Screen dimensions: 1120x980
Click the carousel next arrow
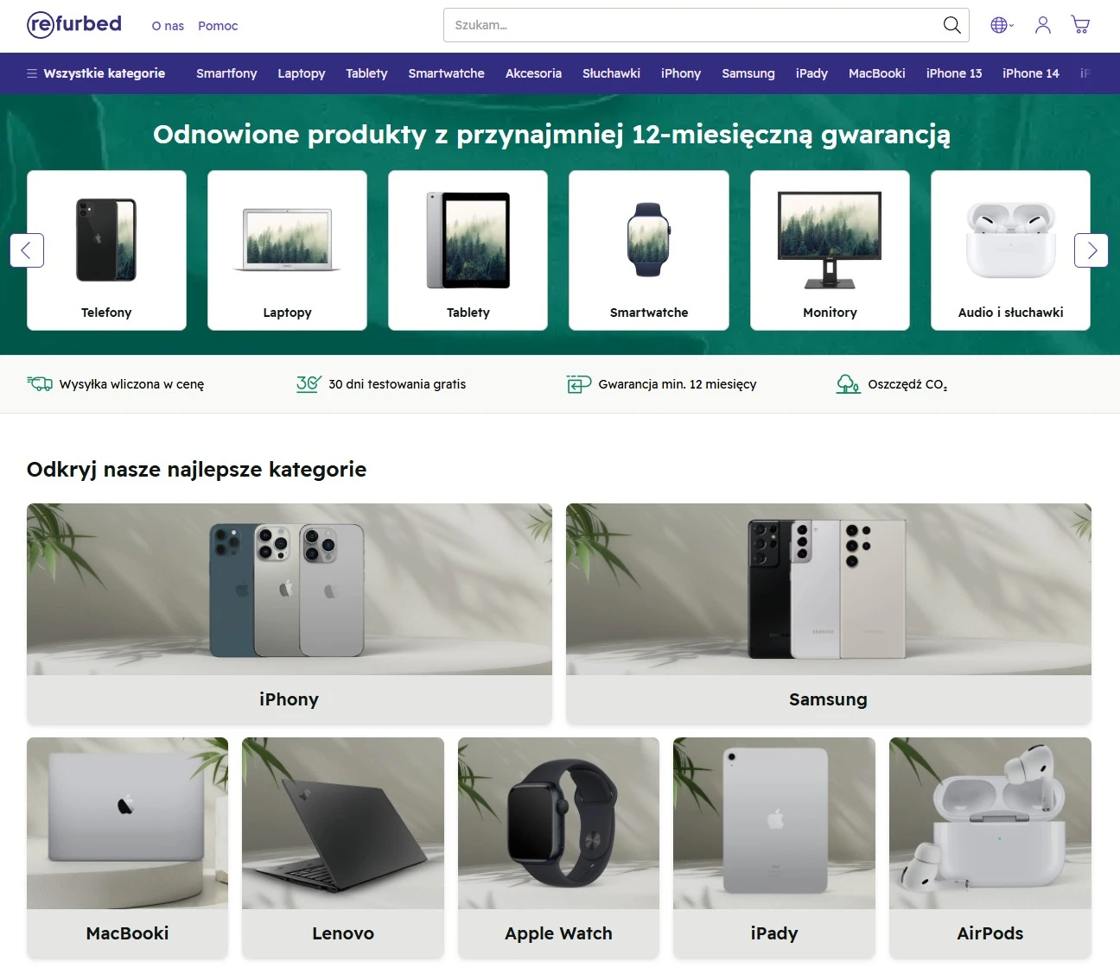point(1091,250)
